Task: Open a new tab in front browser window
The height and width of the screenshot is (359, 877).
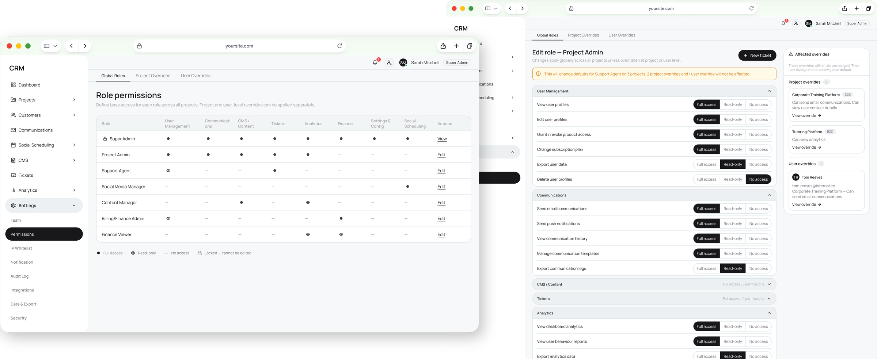Action: coord(456,46)
